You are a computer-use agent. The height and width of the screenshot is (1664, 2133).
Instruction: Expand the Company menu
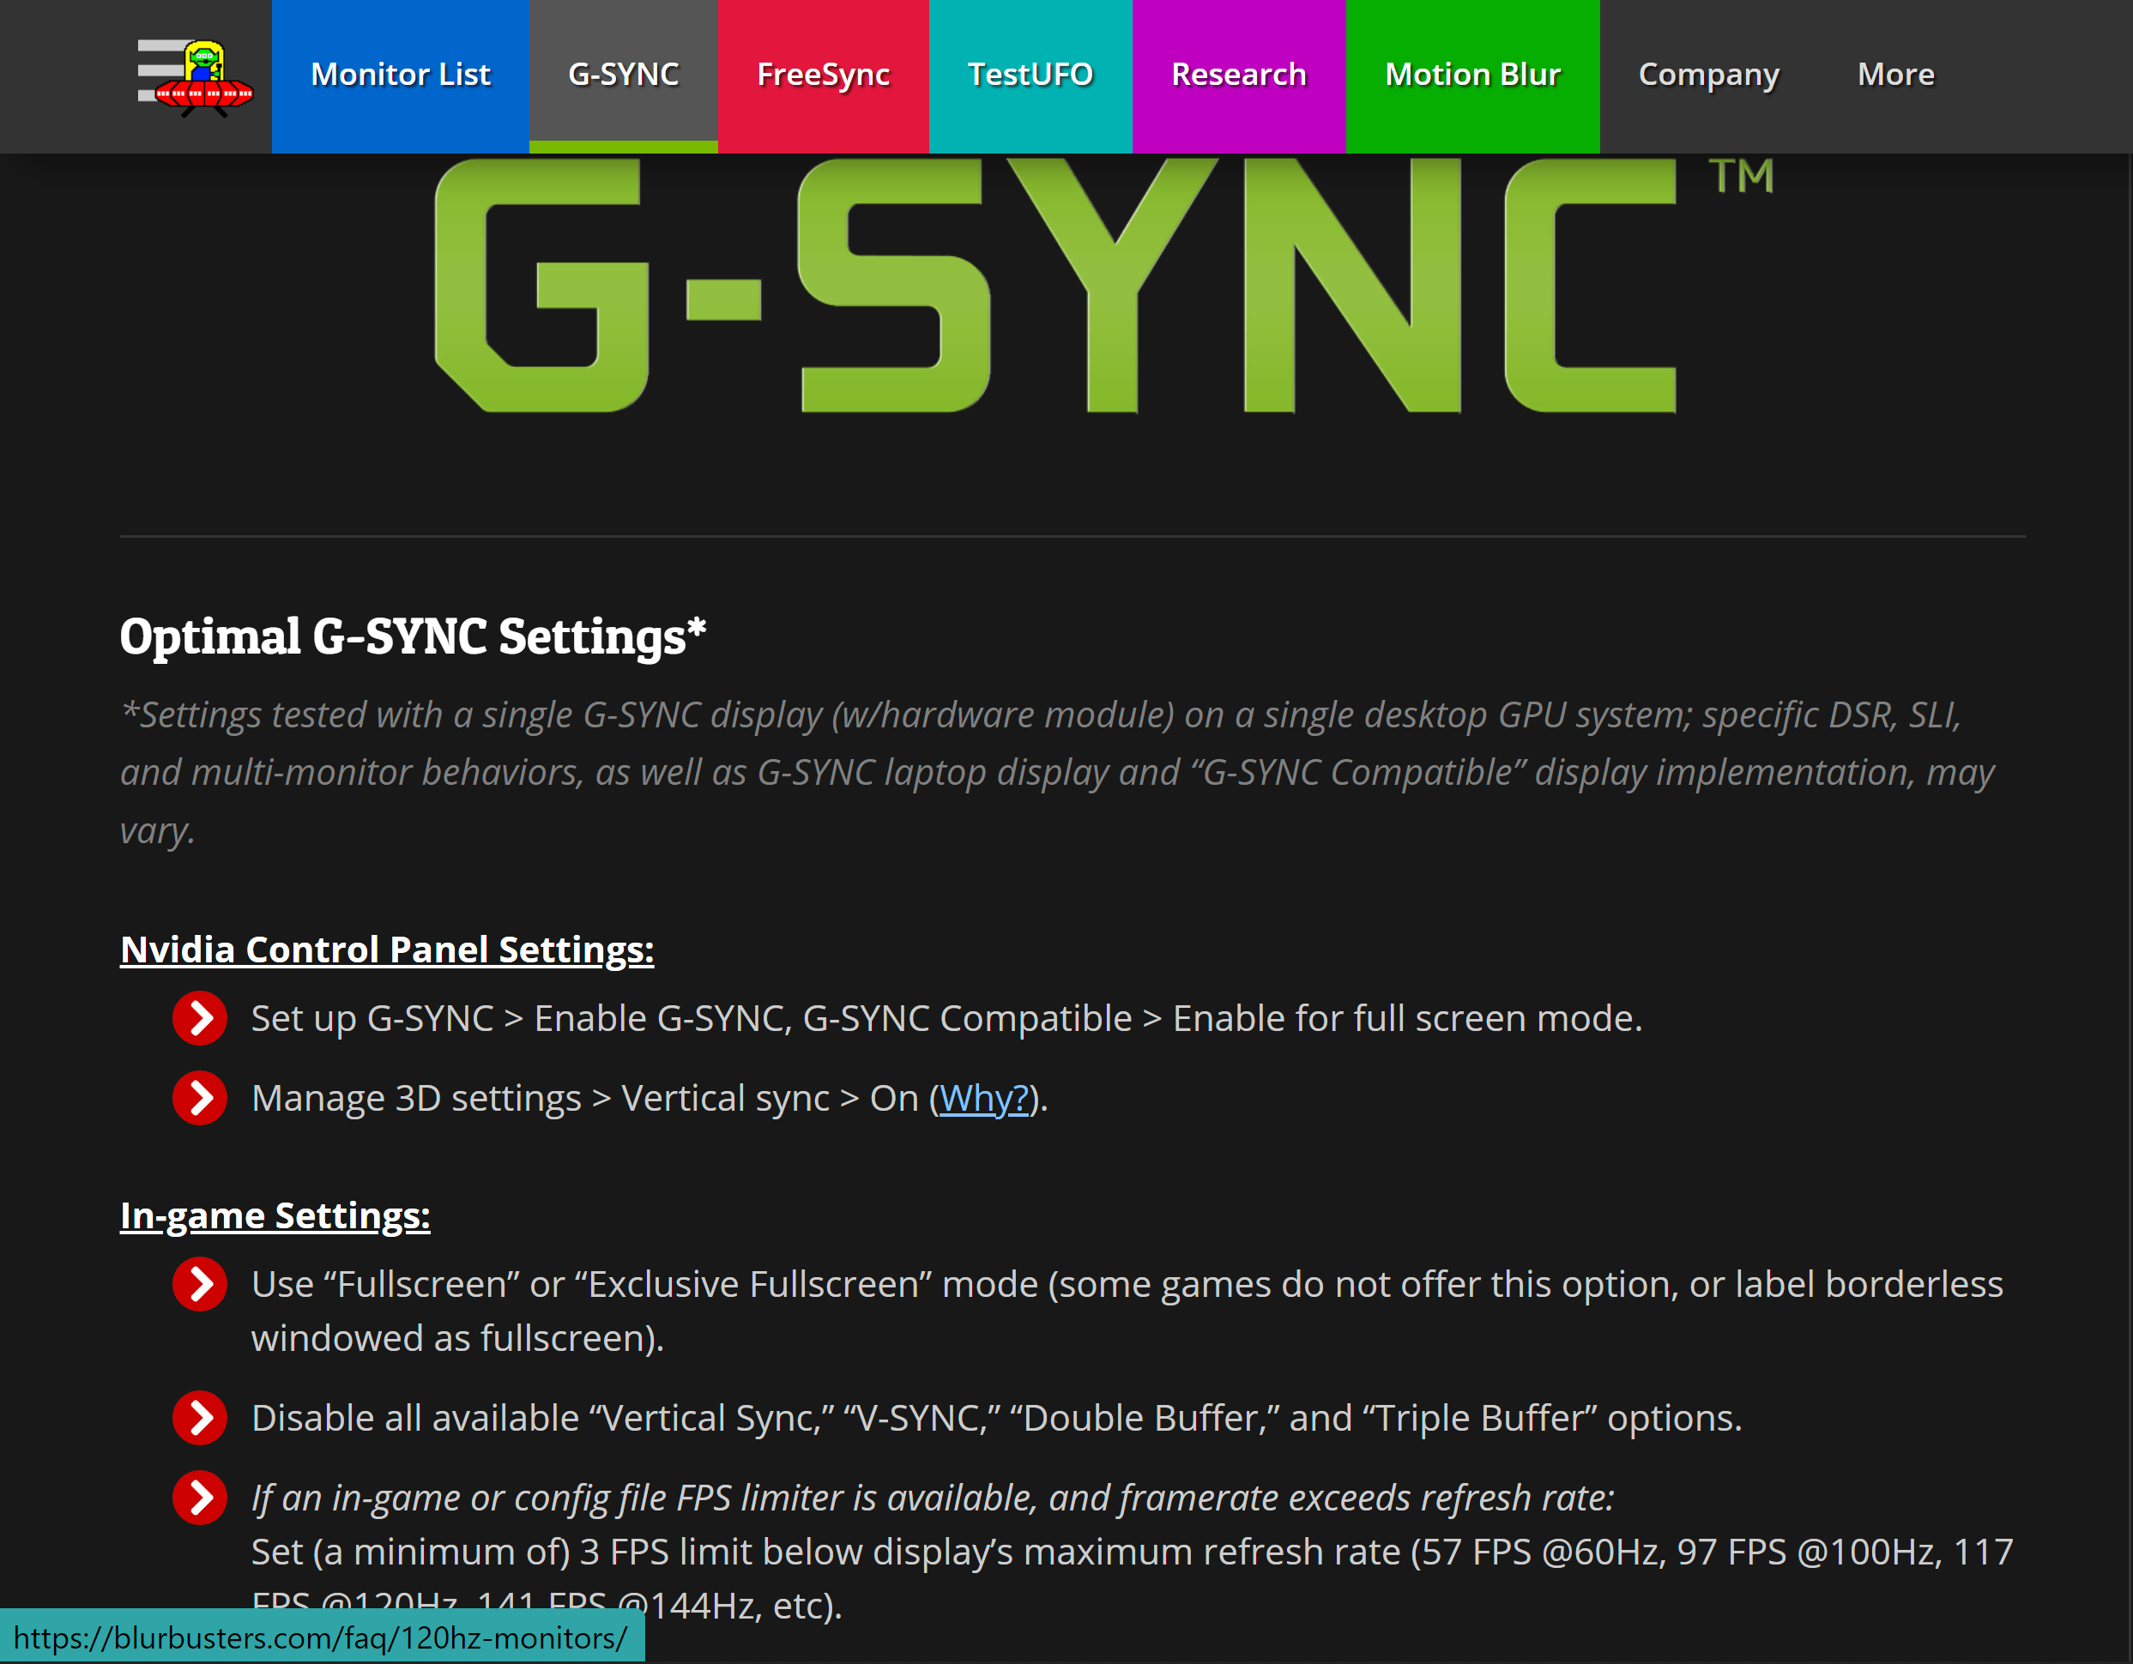[1708, 75]
